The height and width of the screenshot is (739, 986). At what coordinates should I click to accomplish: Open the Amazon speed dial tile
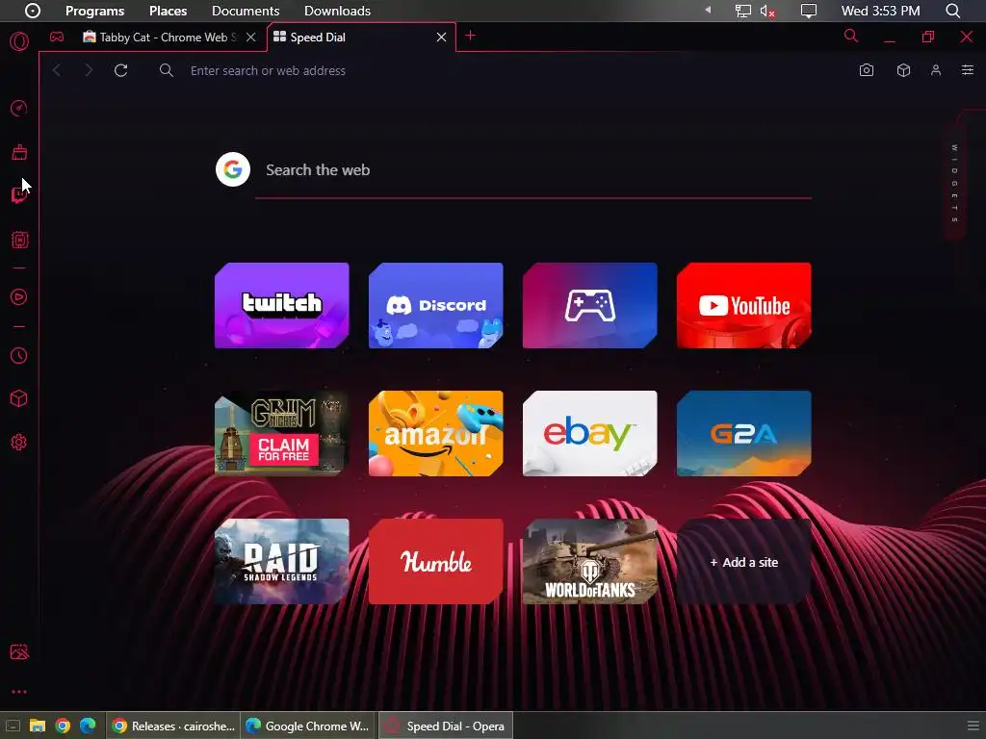[x=436, y=434]
